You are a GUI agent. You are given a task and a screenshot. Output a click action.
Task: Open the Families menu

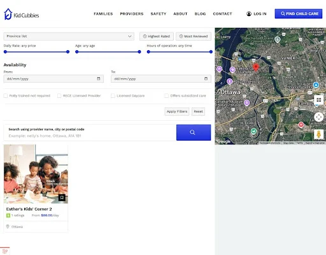pos(103,14)
